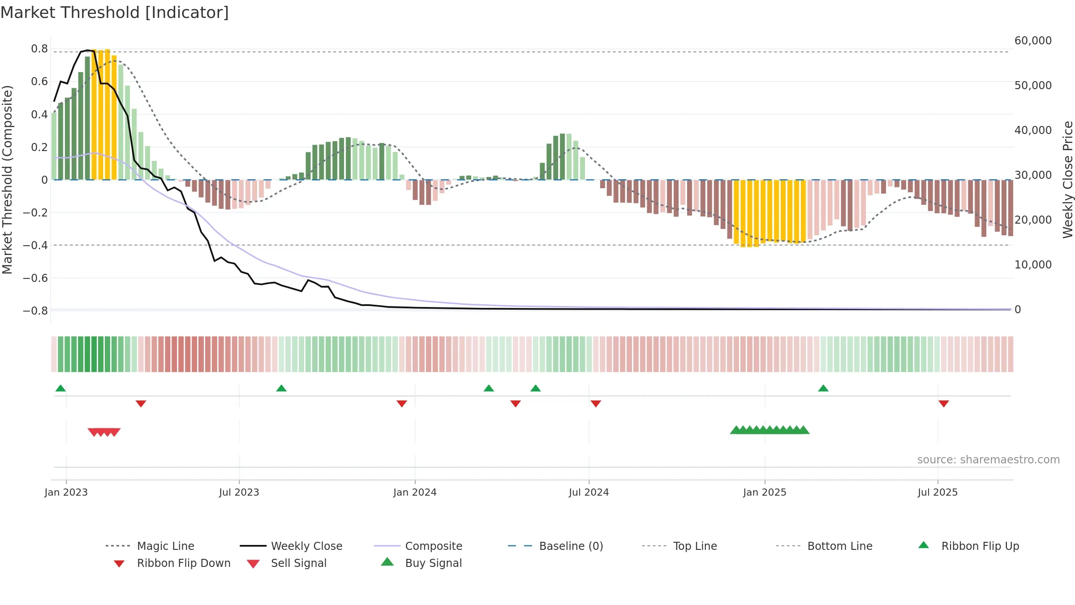
Task: Click the red ribbon flip down marker in December 2023
Action: pyautogui.click(x=402, y=404)
